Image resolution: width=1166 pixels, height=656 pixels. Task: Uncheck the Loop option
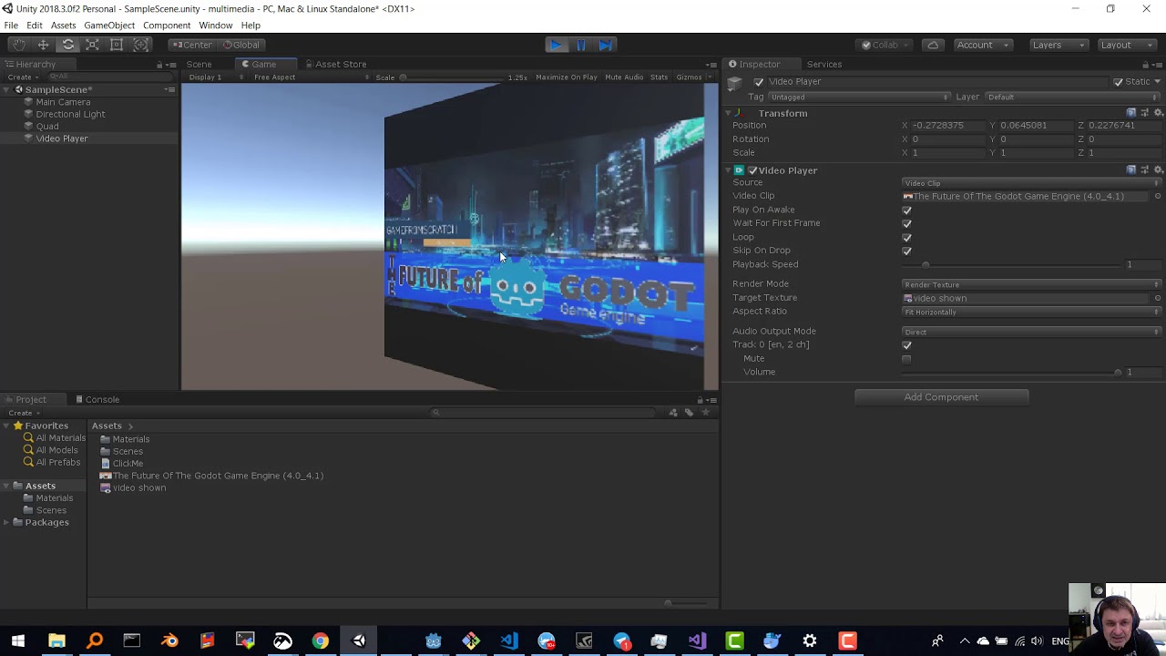(x=906, y=238)
